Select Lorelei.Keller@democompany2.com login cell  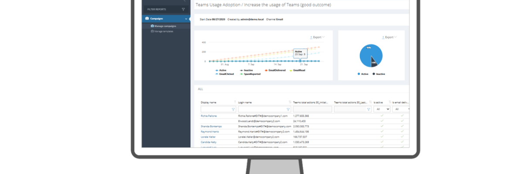tap(259, 137)
